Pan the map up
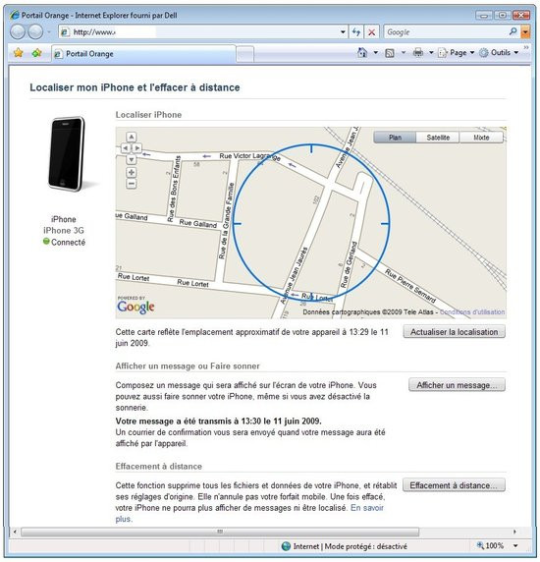Screen dimensions: 540x562 point(132,137)
